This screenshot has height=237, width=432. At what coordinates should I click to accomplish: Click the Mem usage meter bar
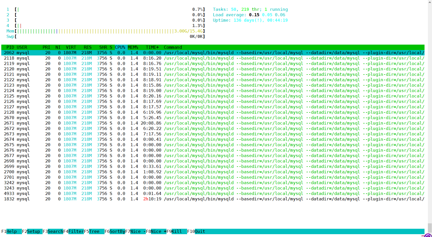click(x=106, y=31)
